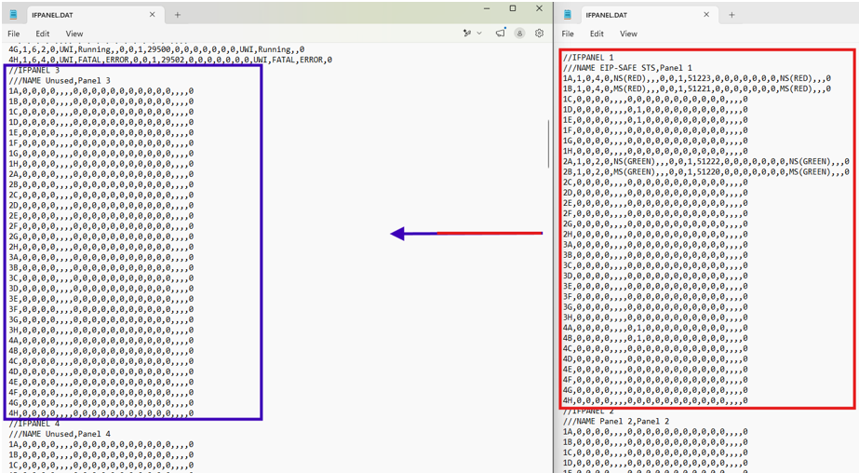Screen dimensions: 859x473
Task: Open File menu in left Notepad window
Action: tap(14, 34)
